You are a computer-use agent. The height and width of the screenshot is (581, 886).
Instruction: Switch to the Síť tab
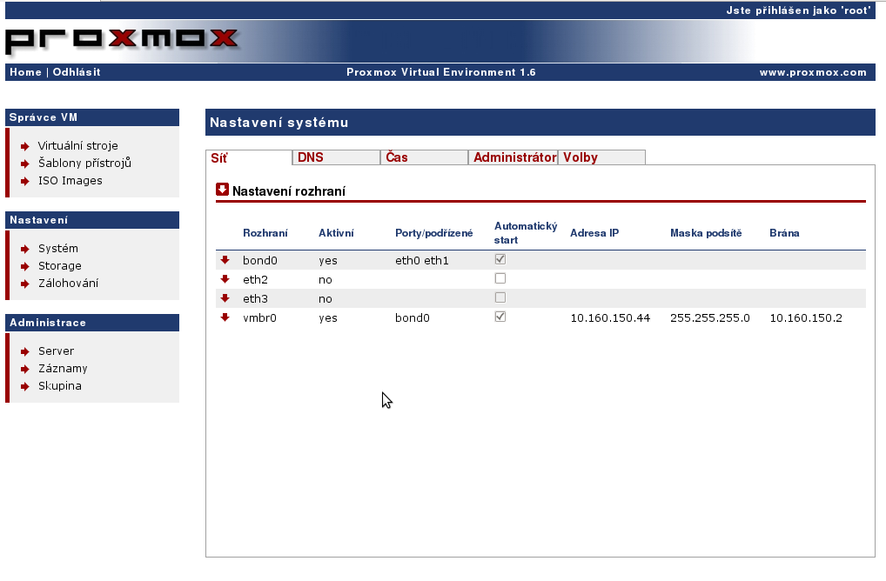(249, 157)
